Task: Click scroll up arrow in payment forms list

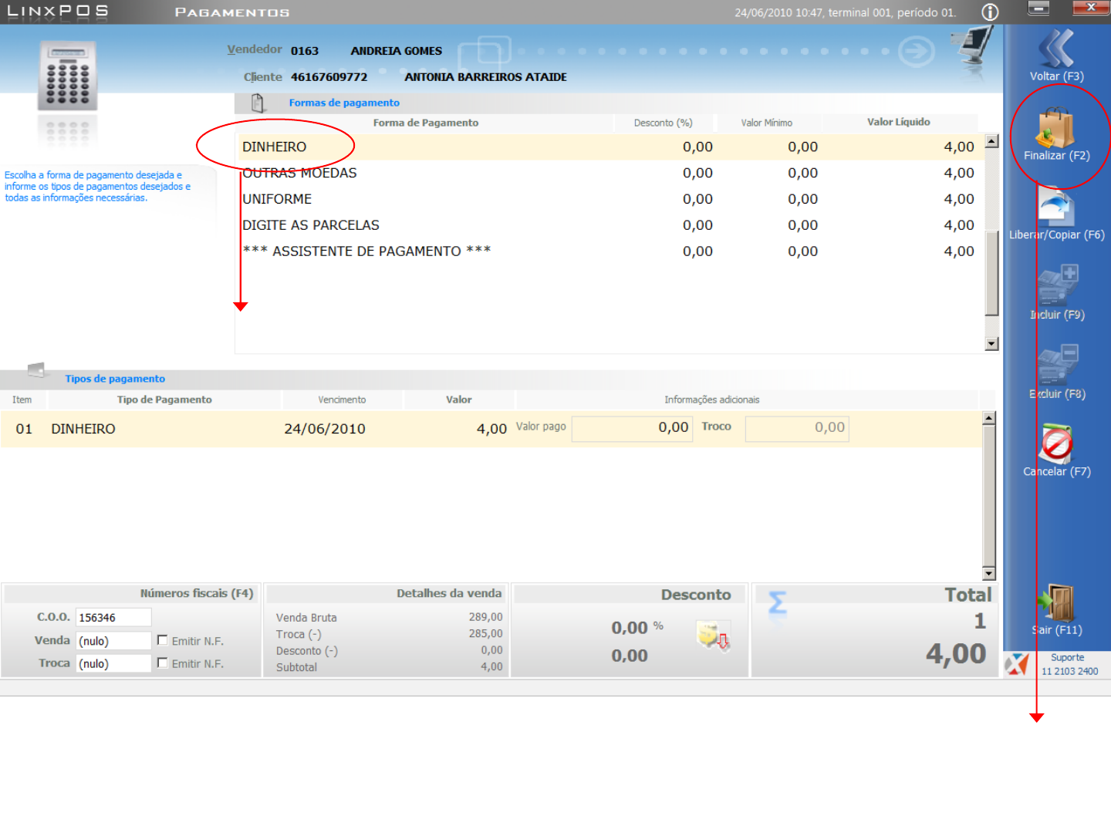Action: (x=992, y=141)
